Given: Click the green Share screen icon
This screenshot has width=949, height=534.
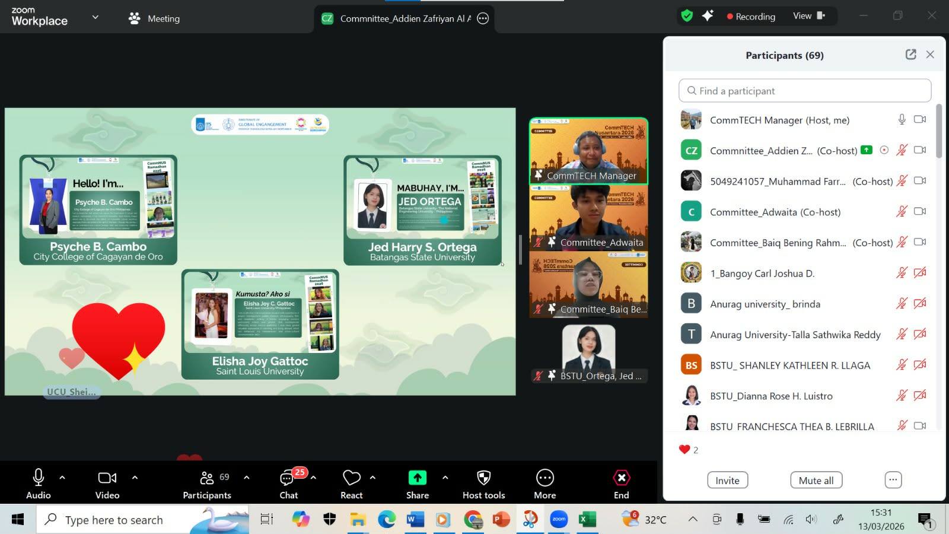Looking at the screenshot, I should pyautogui.click(x=417, y=478).
